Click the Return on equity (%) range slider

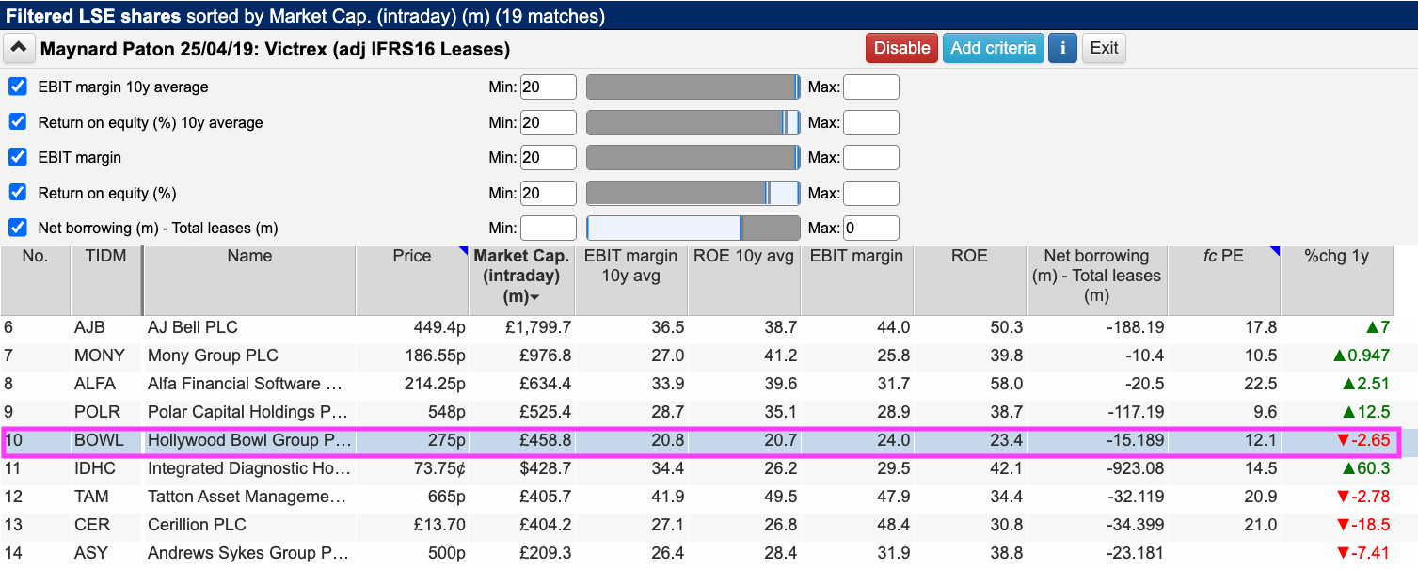[x=693, y=193]
